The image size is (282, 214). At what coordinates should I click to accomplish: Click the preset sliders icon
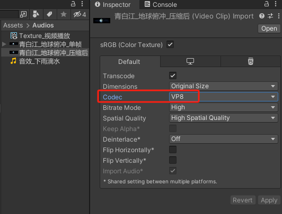pos(270,16)
